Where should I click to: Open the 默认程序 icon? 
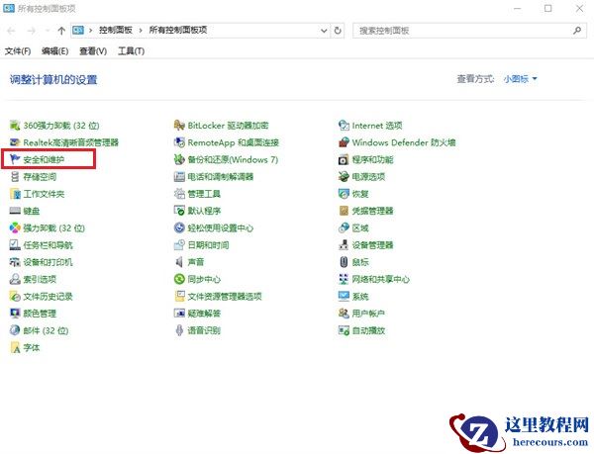coord(179,211)
